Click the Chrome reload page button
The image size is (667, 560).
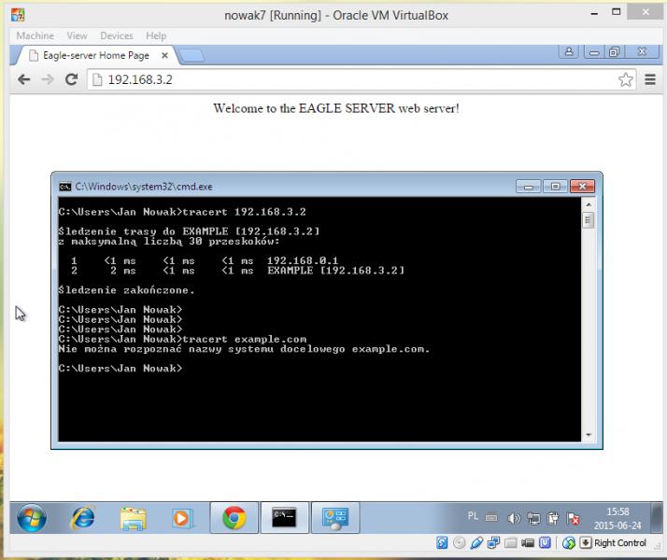click(x=71, y=80)
